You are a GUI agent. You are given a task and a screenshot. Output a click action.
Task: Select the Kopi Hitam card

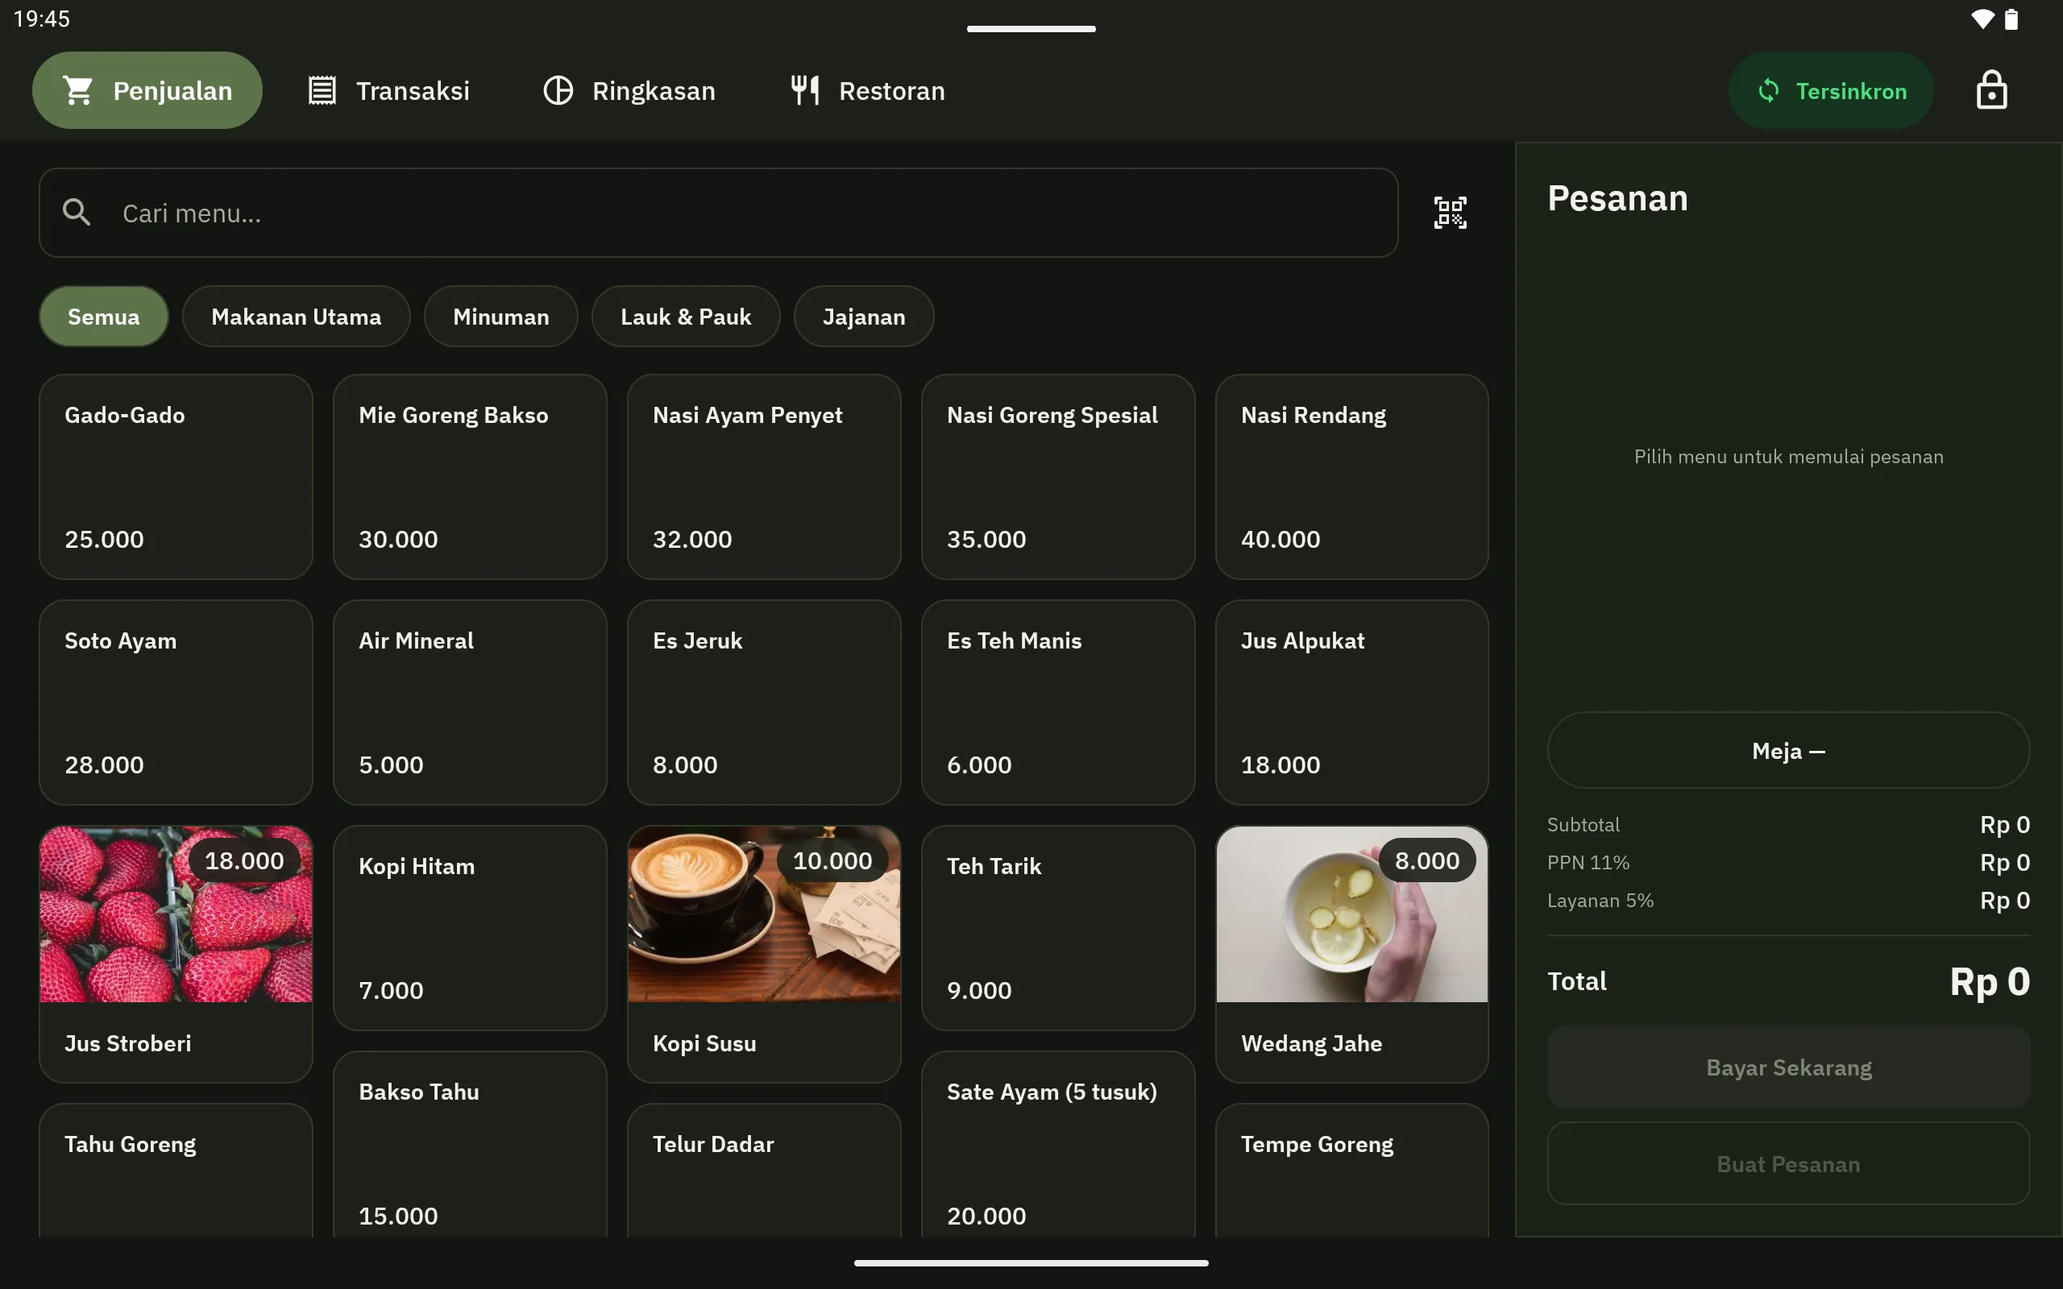coord(470,927)
